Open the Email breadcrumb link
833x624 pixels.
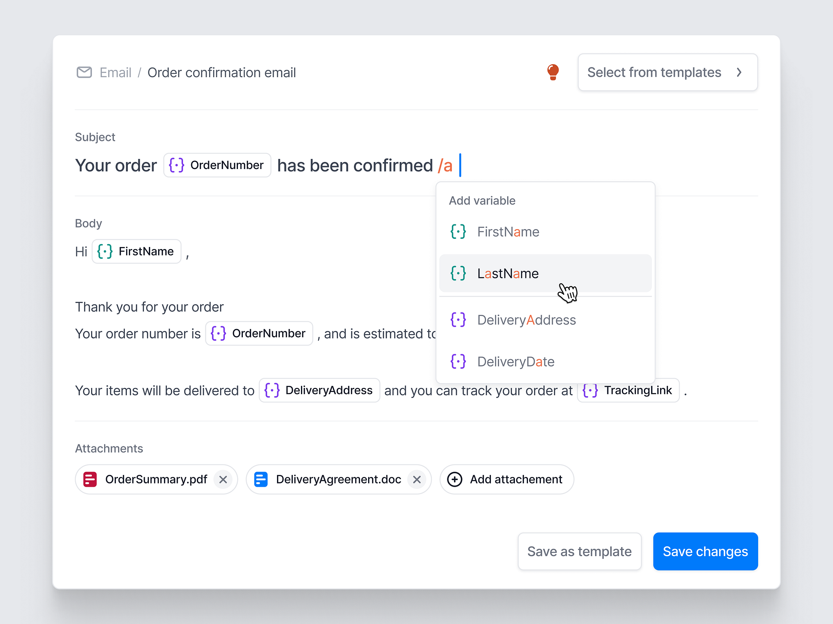(x=115, y=72)
